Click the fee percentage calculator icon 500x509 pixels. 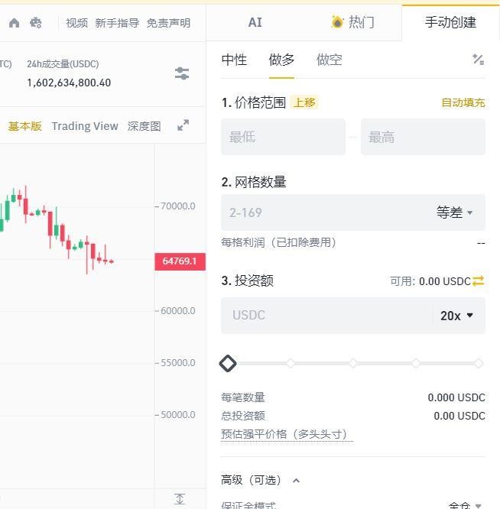[479, 60]
